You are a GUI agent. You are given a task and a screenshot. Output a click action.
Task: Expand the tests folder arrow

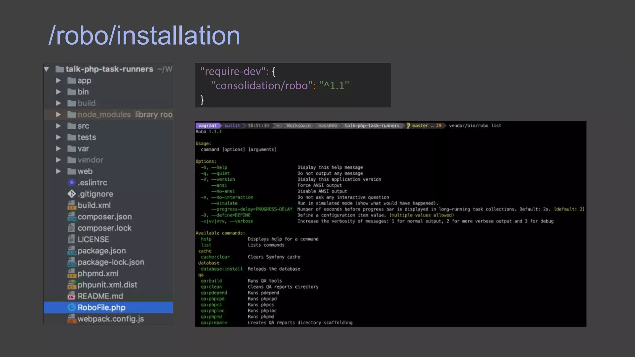point(58,137)
